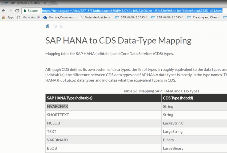This screenshot has height=153, width=227.
Task: Select the SAP HANA to CDS Data tab
Action: tap(25, 3)
